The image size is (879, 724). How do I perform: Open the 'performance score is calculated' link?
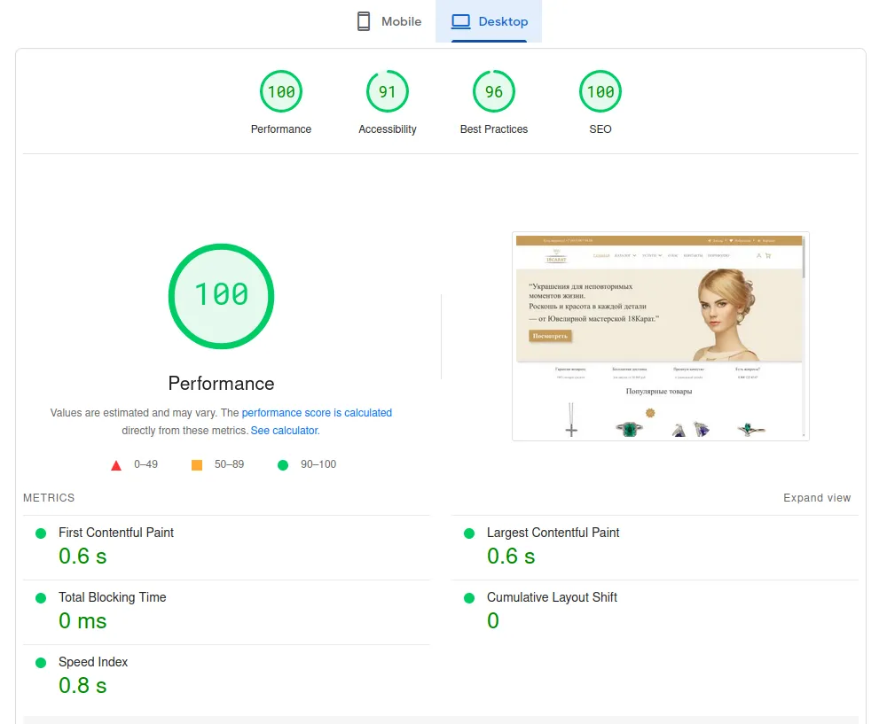click(317, 413)
